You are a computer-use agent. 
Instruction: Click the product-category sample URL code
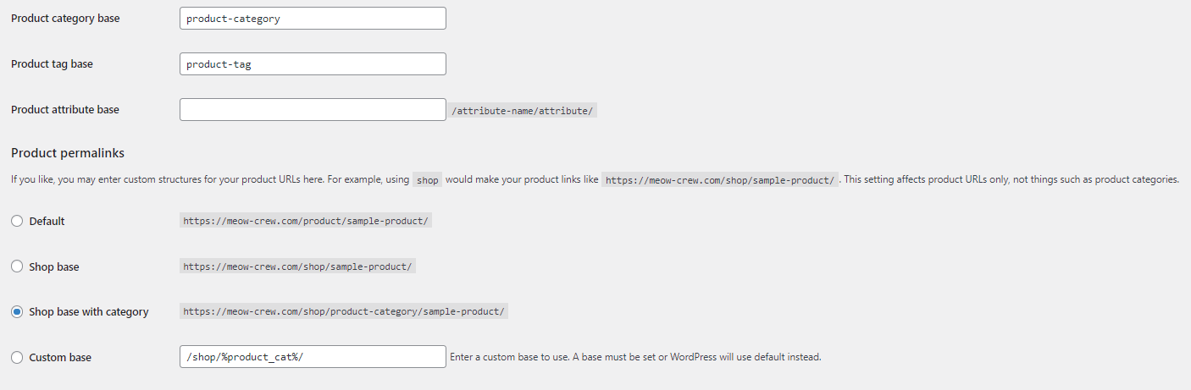344,312
